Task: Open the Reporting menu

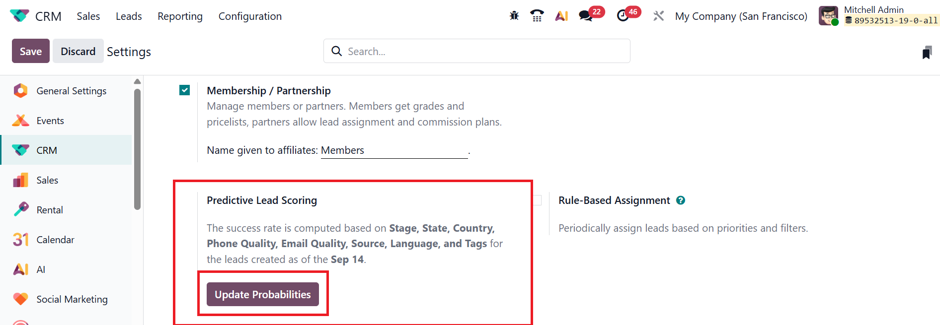Action: [180, 16]
